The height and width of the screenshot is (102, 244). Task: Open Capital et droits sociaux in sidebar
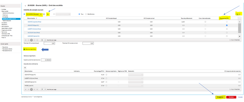click(x=8, y=13)
